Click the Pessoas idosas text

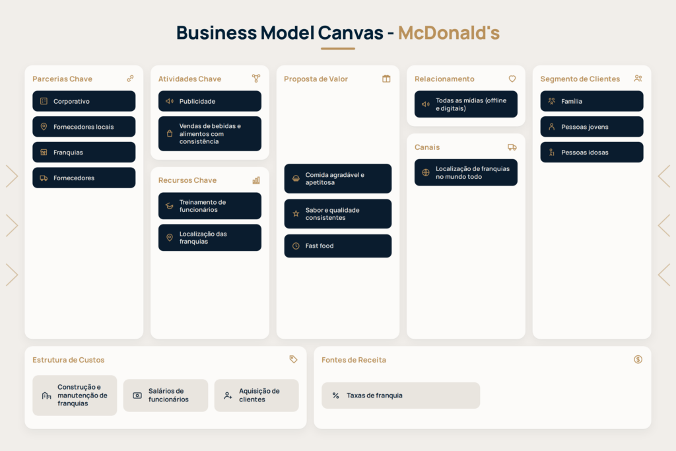[x=585, y=152]
